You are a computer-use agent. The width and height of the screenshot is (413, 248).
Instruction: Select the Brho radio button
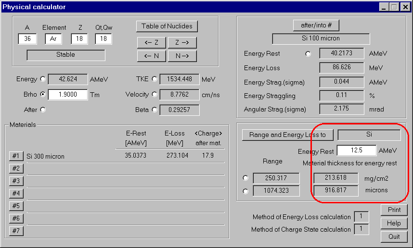click(x=43, y=95)
